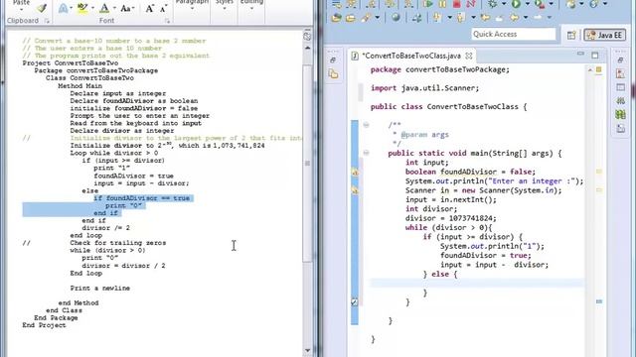Click the Next Annotation icon in Eclipse

437,18
